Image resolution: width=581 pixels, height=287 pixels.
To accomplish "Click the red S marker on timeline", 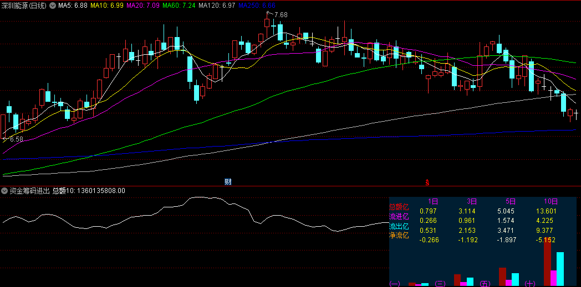I will (427, 181).
